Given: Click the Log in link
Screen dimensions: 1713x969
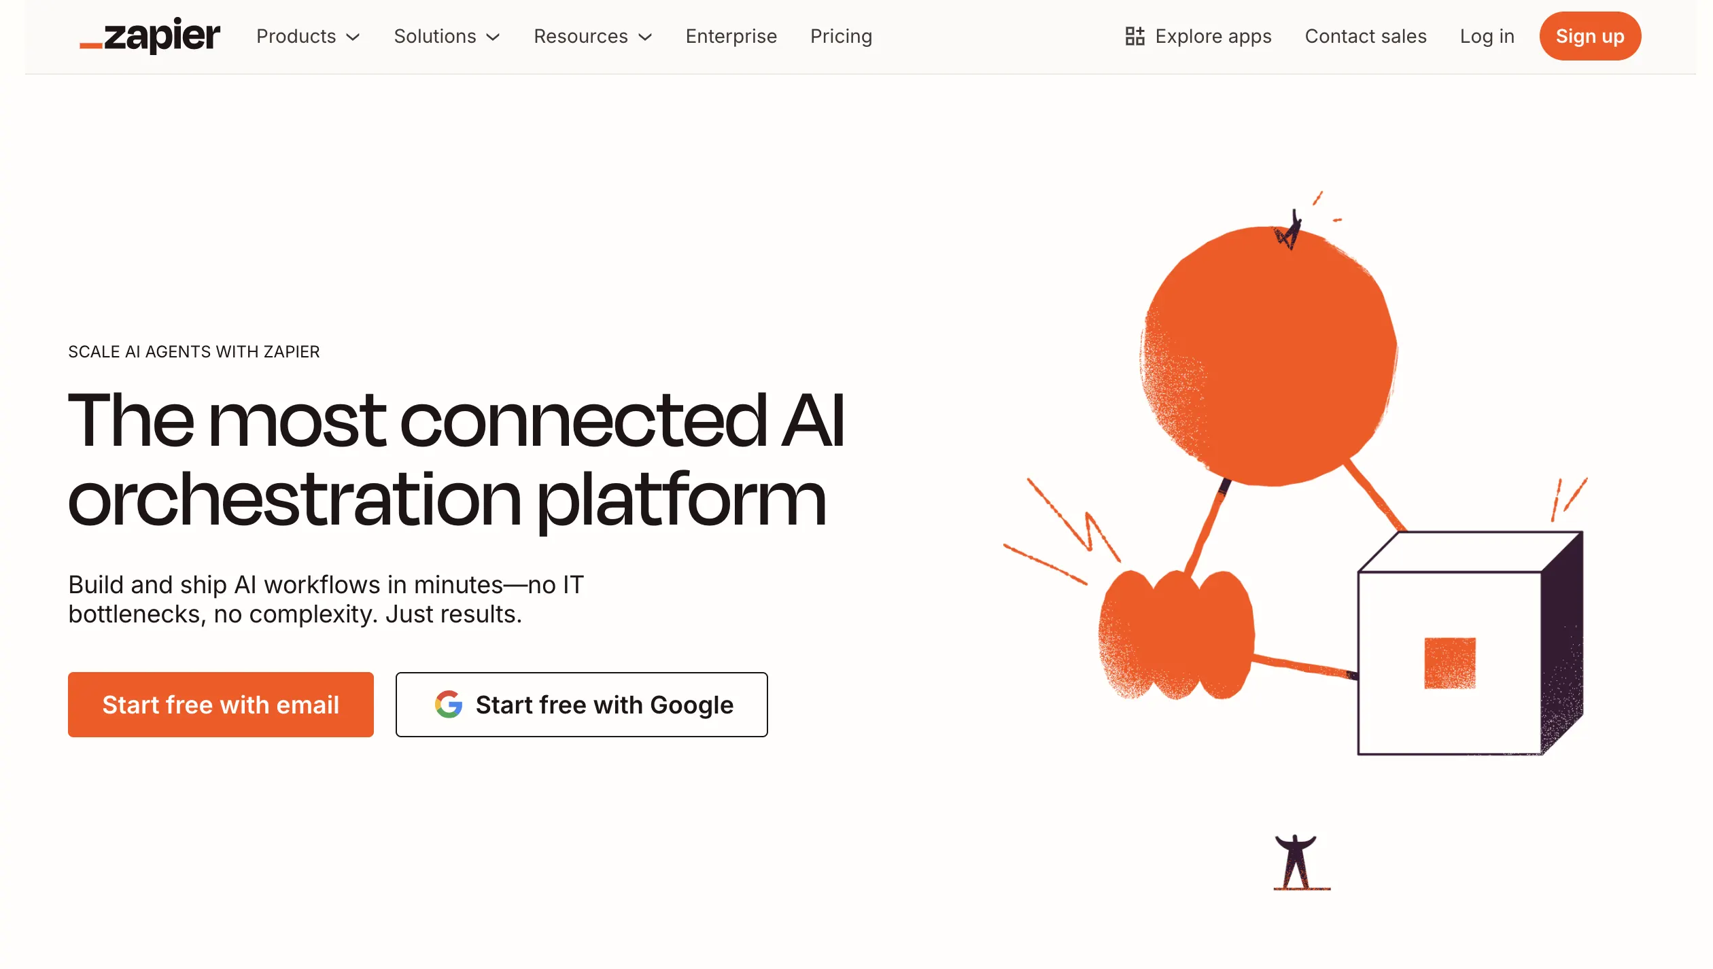Looking at the screenshot, I should tap(1487, 36).
